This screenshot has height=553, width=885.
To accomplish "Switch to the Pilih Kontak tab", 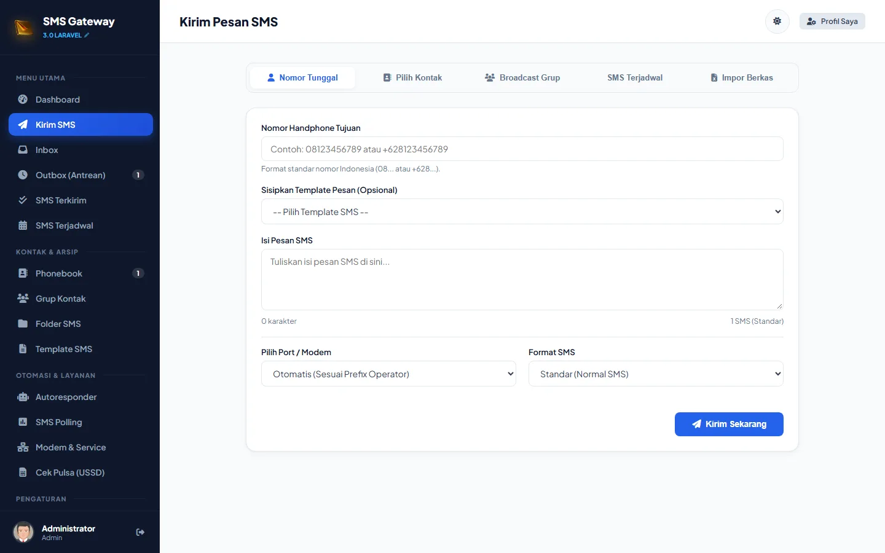I will 412,78.
